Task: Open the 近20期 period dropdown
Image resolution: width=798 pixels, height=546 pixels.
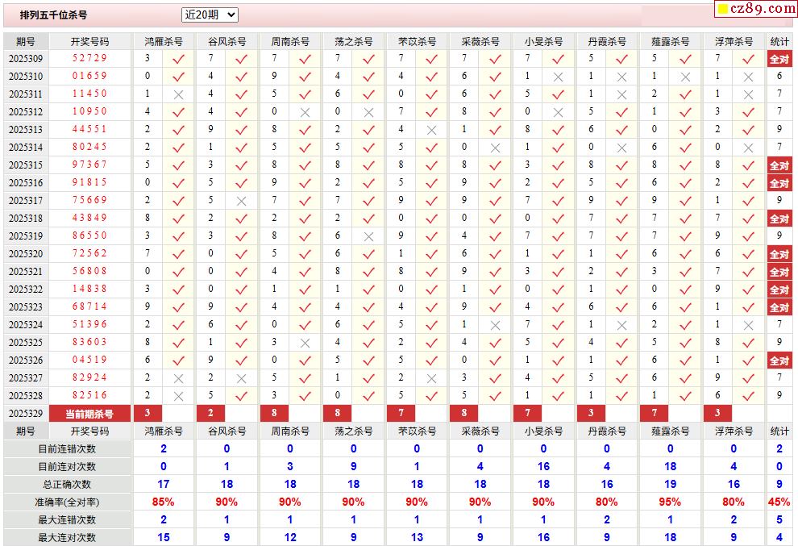Action: pos(210,15)
